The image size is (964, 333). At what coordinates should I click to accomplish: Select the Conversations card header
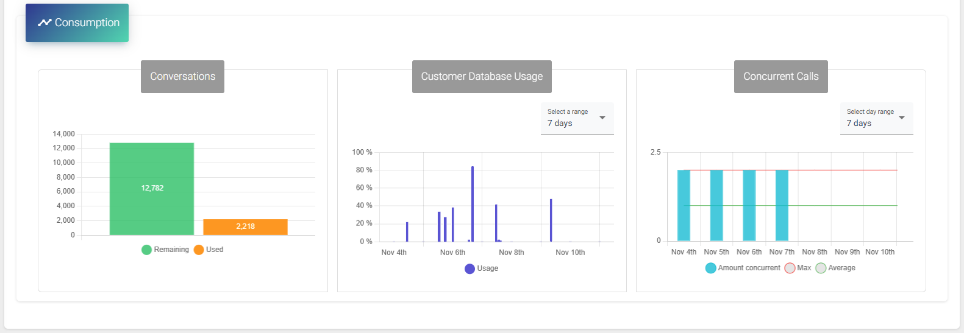pos(182,77)
